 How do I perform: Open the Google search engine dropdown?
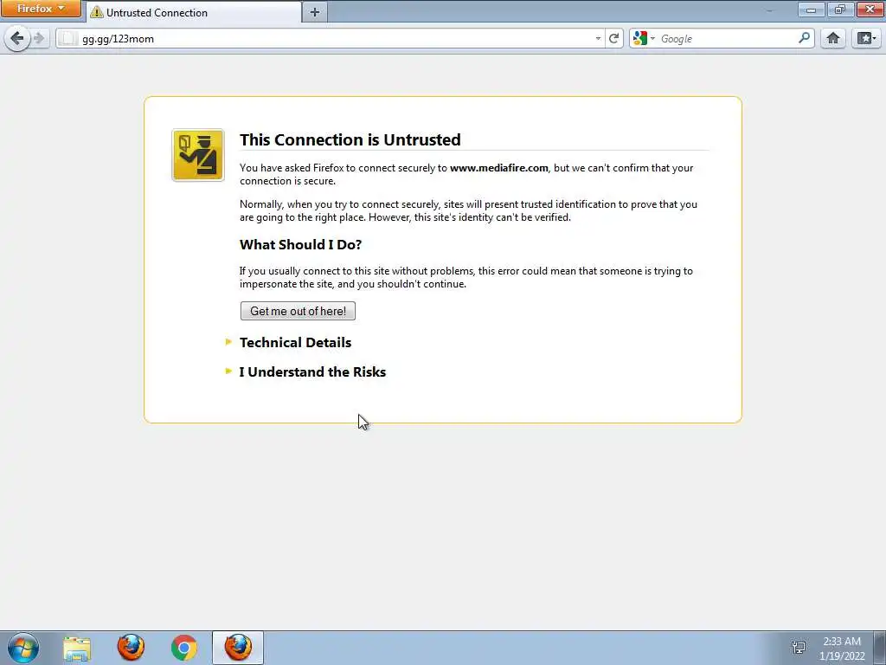(x=644, y=38)
